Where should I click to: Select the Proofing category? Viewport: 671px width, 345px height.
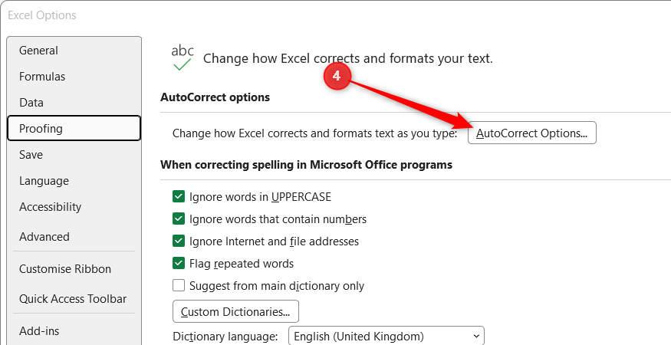[74, 128]
